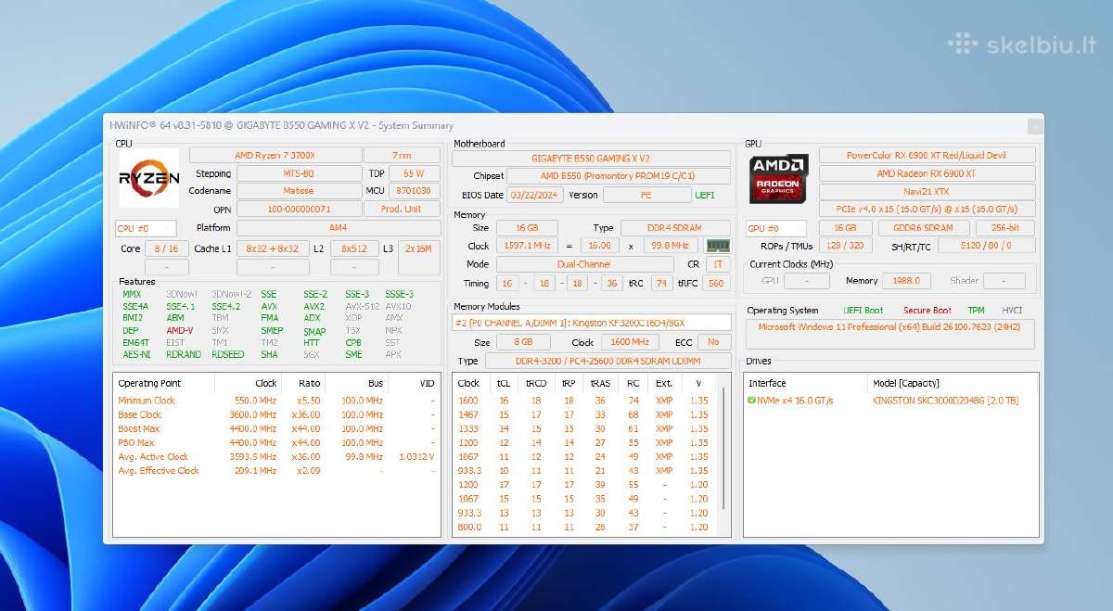The height and width of the screenshot is (611, 1113).
Task: Click the 1988.0 GPU memory clock field
Action: coord(907,280)
